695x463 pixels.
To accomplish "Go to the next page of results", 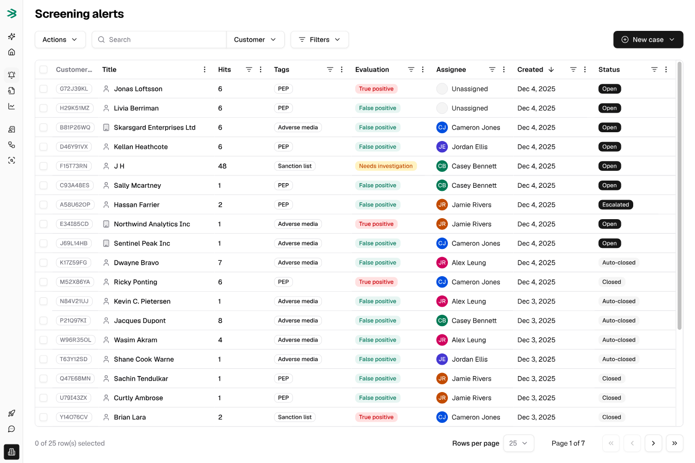I will tap(653, 443).
